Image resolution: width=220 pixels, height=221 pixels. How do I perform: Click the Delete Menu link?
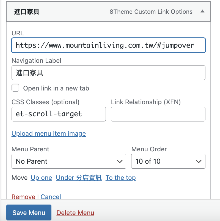coord(75,213)
